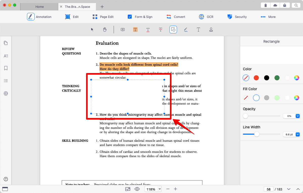Image resolution: width=303 pixels, height=193 pixels.
Task: Open the border custom color wheel
Action: [297, 78]
